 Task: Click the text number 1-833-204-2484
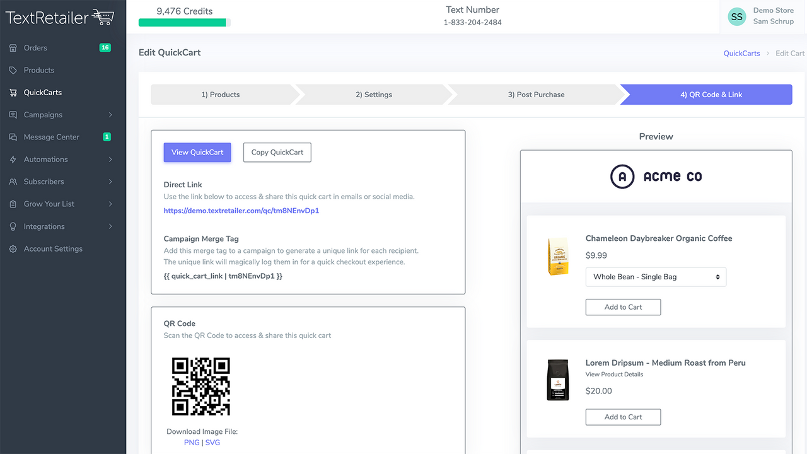pyautogui.click(x=473, y=23)
